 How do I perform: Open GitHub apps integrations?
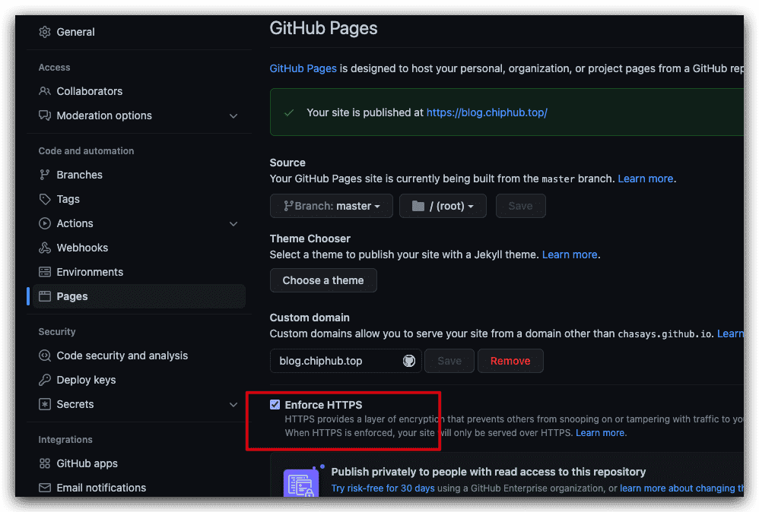pos(87,463)
